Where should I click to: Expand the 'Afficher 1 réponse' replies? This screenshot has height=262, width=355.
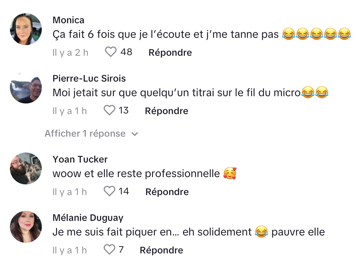tap(85, 134)
